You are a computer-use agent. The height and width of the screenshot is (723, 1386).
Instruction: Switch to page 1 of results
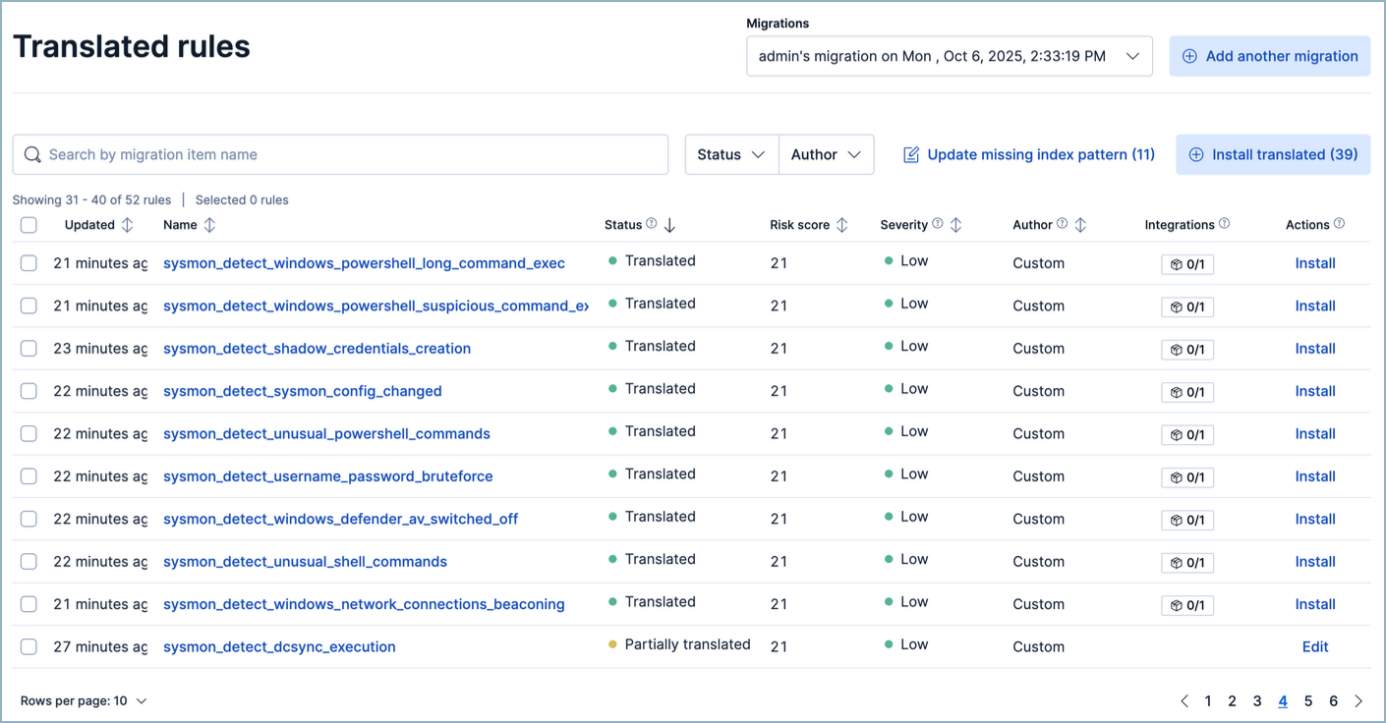point(1208,700)
